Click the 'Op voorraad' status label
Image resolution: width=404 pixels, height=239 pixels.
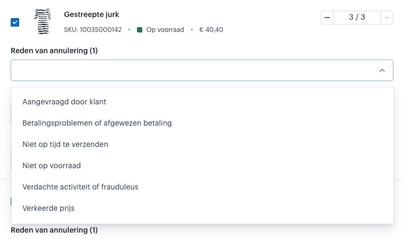click(x=165, y=30)
